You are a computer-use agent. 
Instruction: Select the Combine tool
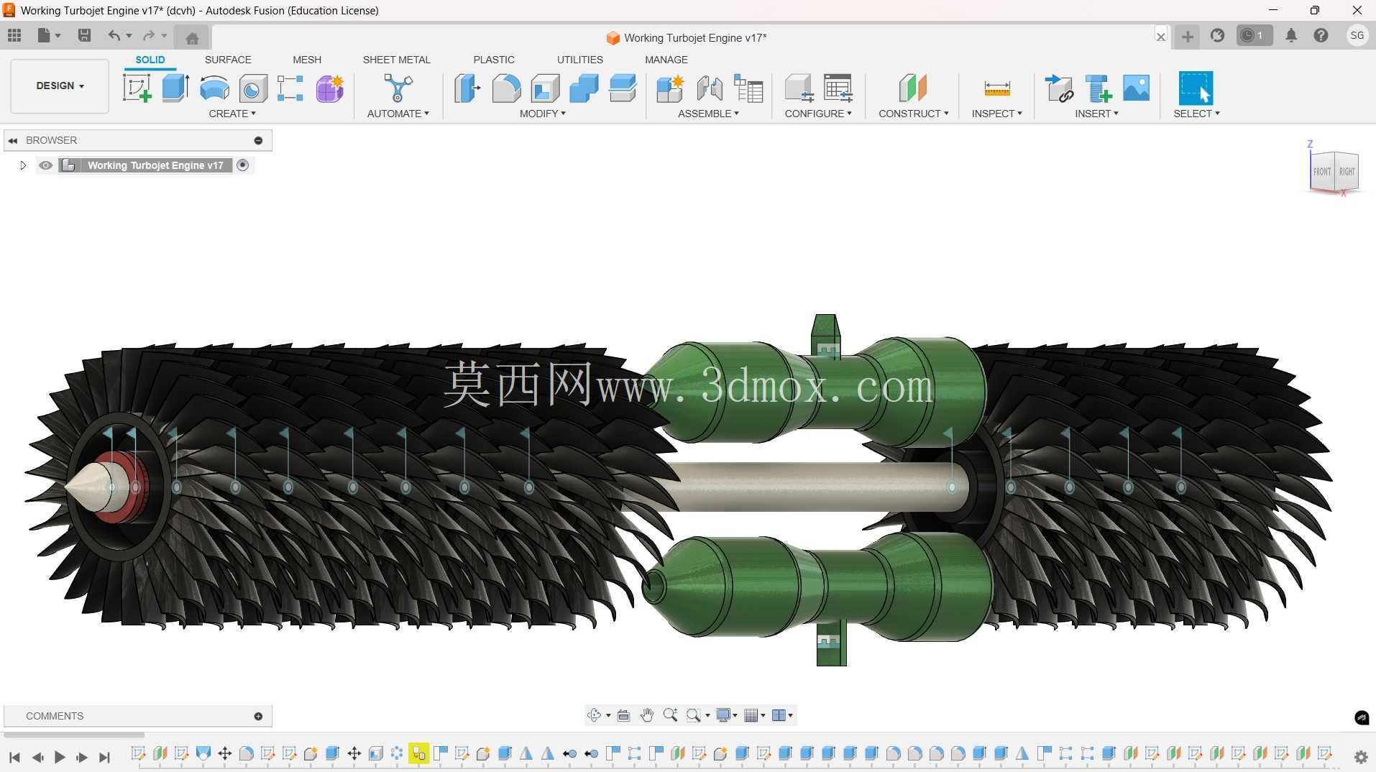click(584, 88)
